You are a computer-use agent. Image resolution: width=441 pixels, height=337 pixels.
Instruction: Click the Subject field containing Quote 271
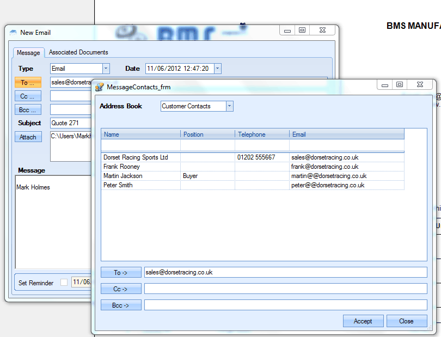[x=71, y=123]
